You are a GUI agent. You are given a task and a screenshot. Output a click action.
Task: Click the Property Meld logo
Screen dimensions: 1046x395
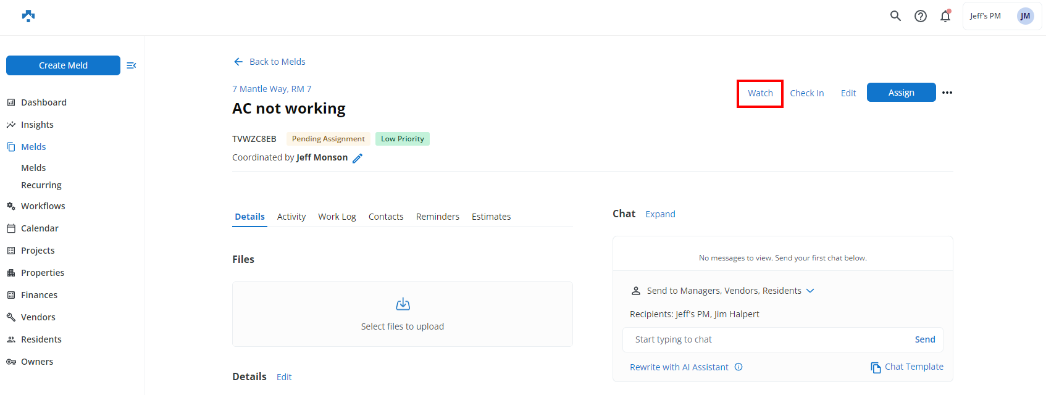(28, 16)
